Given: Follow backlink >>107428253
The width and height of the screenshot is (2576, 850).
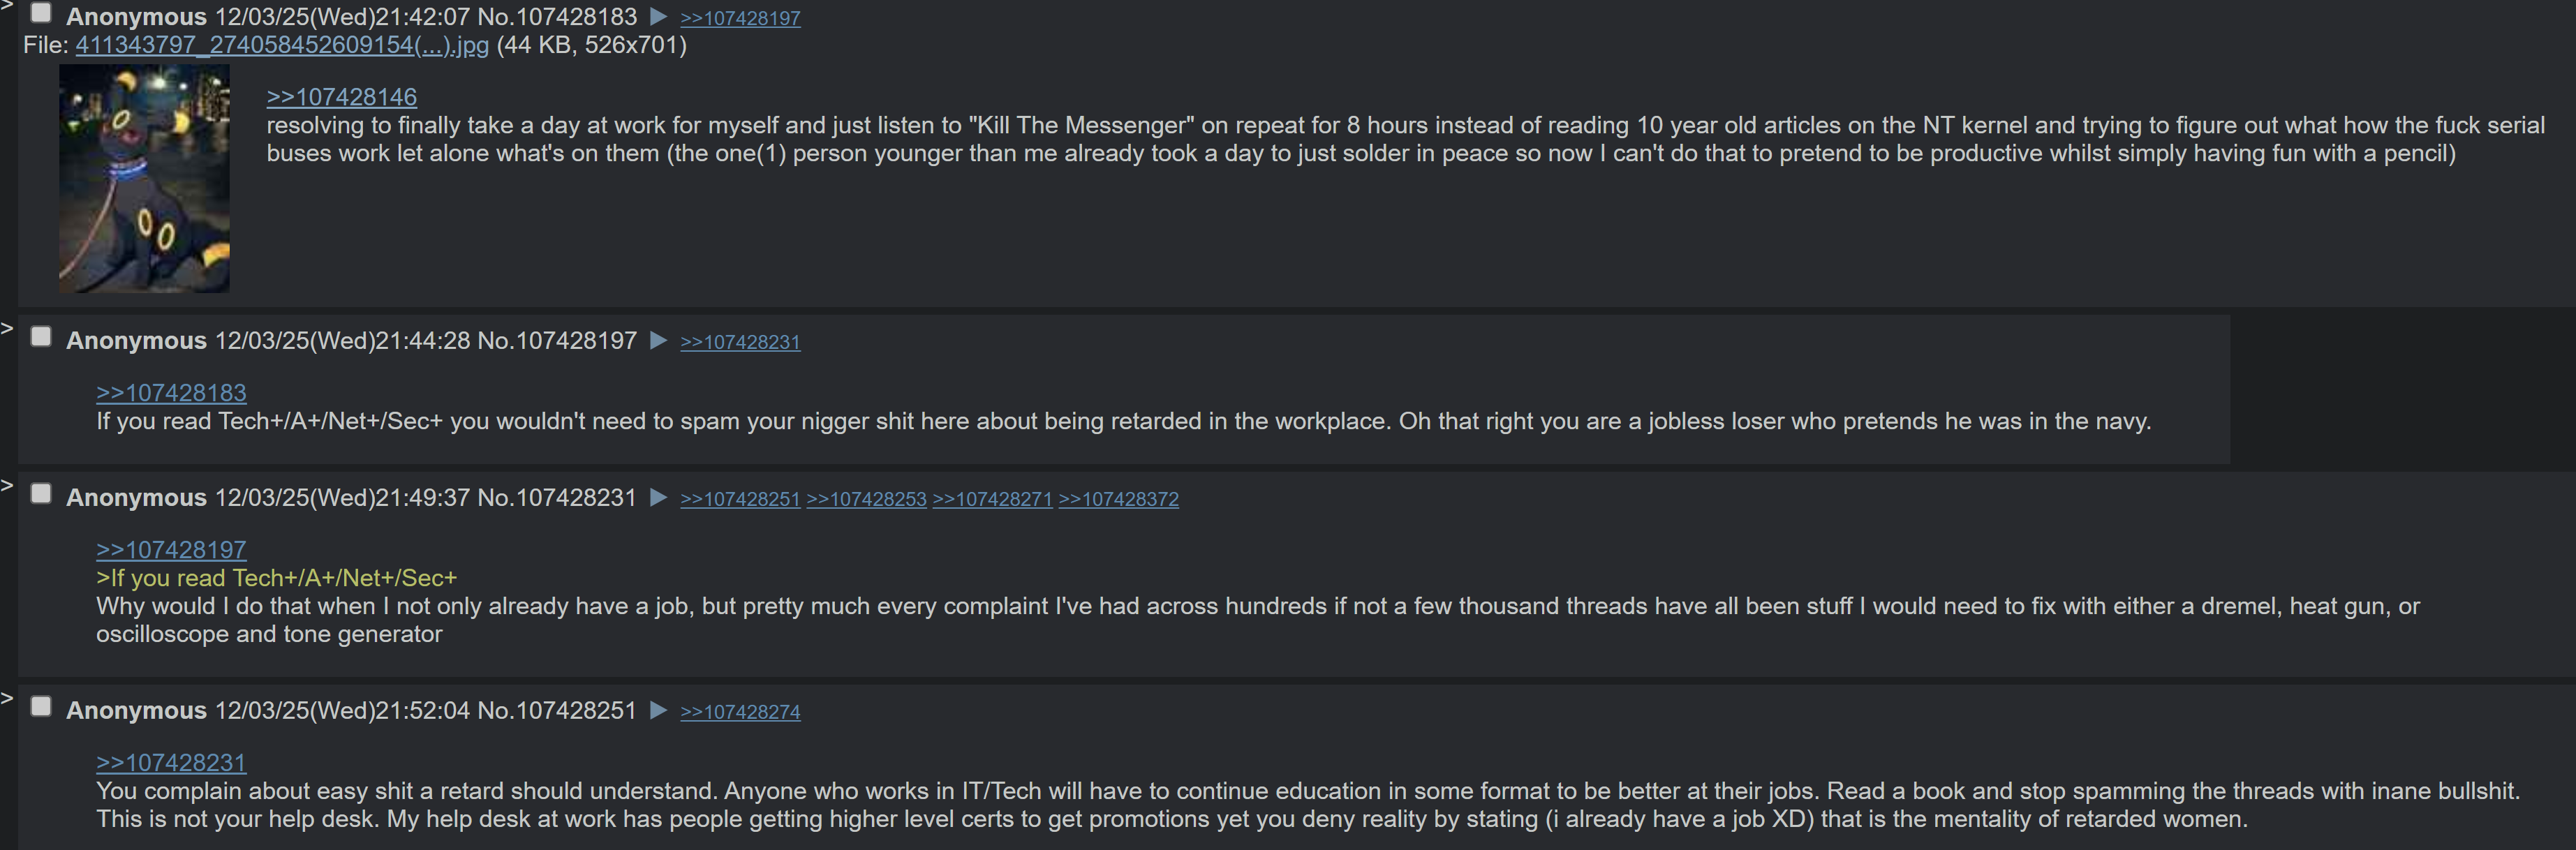Looking at the screenshot, I should coord(867,499).
